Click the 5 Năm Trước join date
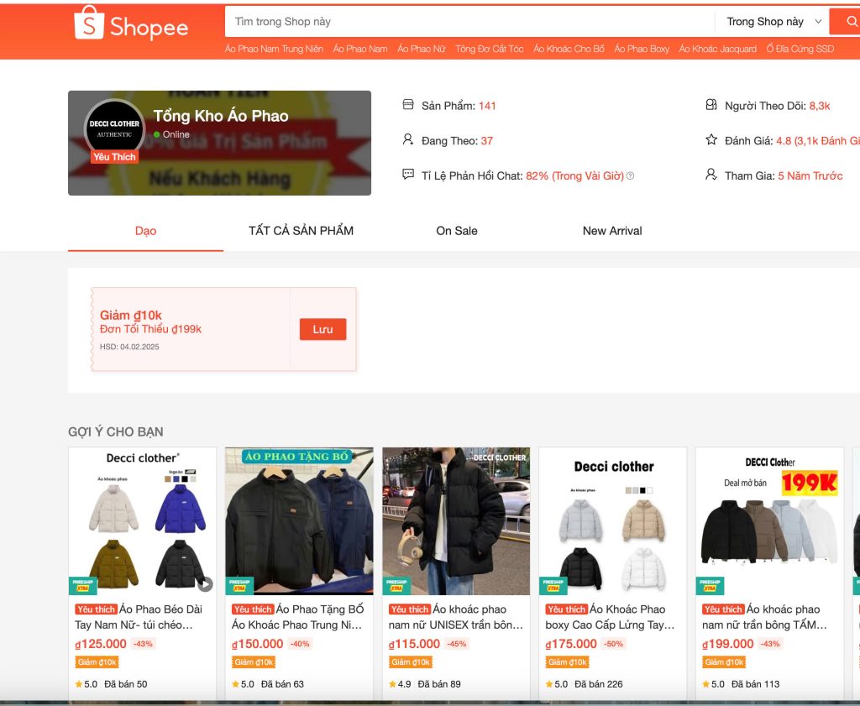The image size is (860, 706). [x=810, y=176]
